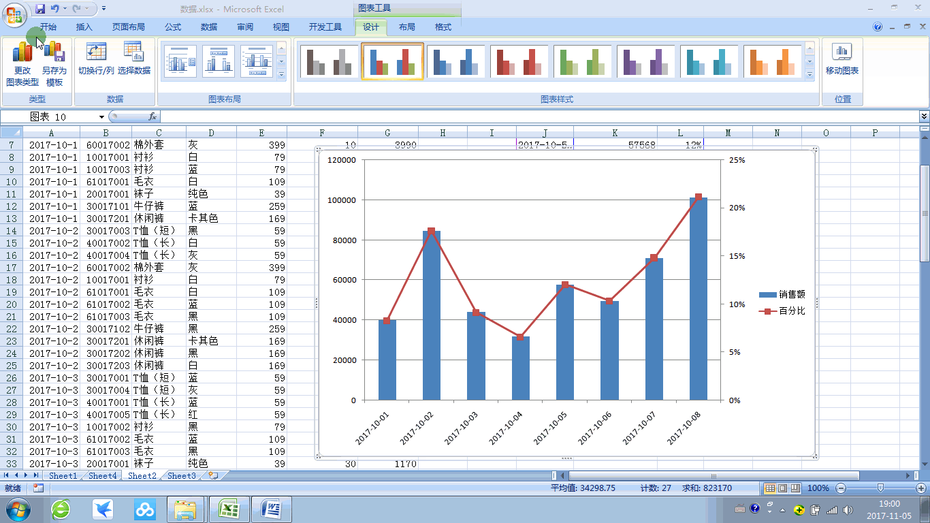The image size is (930, 523).
Task: Click macro record icon in status bar
Action: [x=38, y=488]
